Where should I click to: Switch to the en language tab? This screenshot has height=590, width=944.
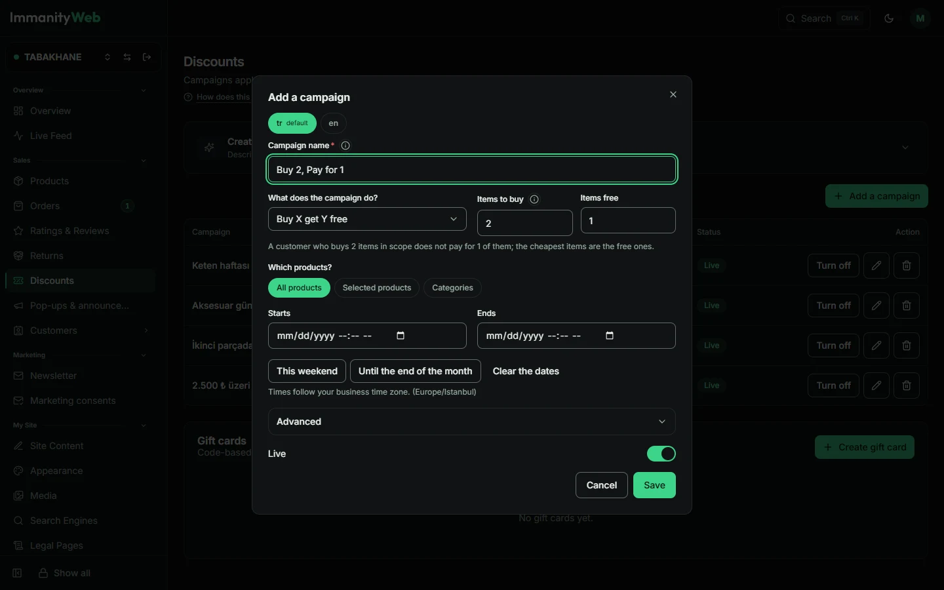pyautogui.click(x=334, y=123)
